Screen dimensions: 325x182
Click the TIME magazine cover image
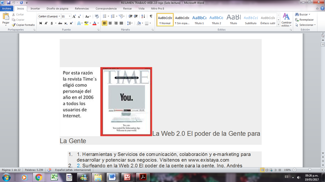[x=126, y=102]
